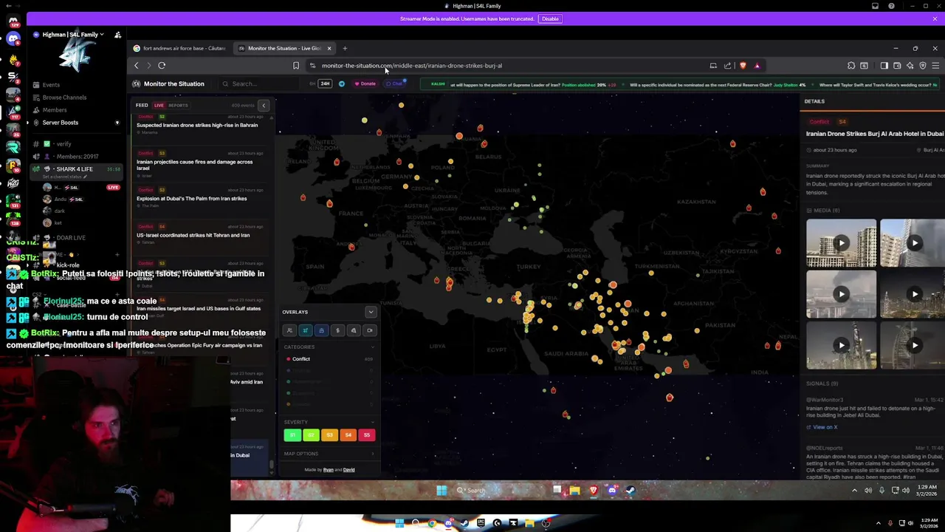945x532 pixels.
Task: Select S3 yellow severity swatch
Action: pyautogui.click(x=329, y=435)
